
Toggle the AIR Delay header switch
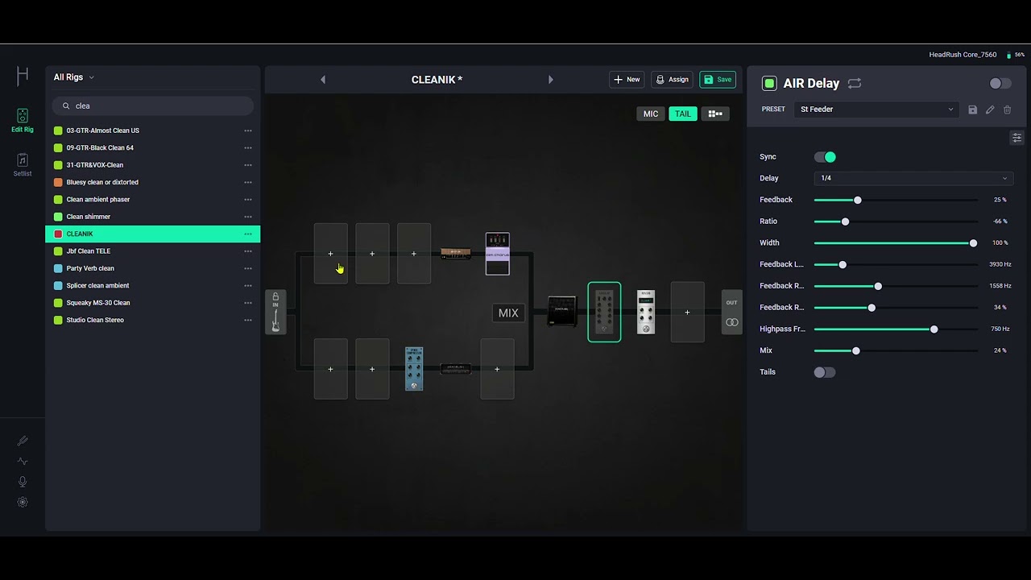click(1000, 83)
